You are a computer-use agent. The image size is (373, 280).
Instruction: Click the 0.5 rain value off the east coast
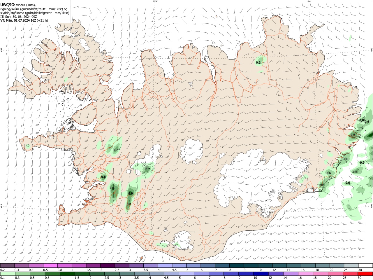pos(362,162)
